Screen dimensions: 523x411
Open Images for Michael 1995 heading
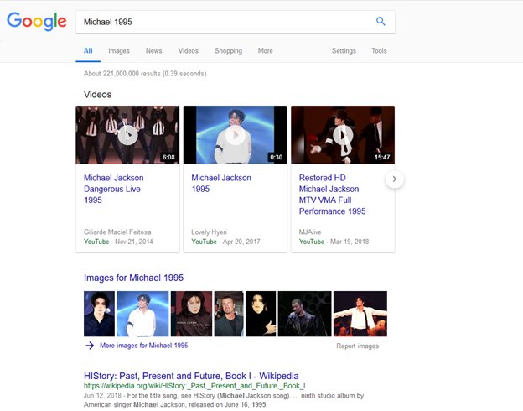133,278
